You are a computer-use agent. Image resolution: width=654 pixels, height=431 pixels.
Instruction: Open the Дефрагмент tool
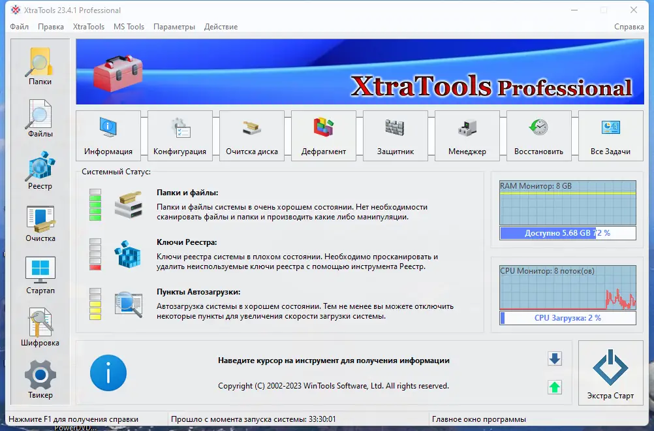coord(323,136)
